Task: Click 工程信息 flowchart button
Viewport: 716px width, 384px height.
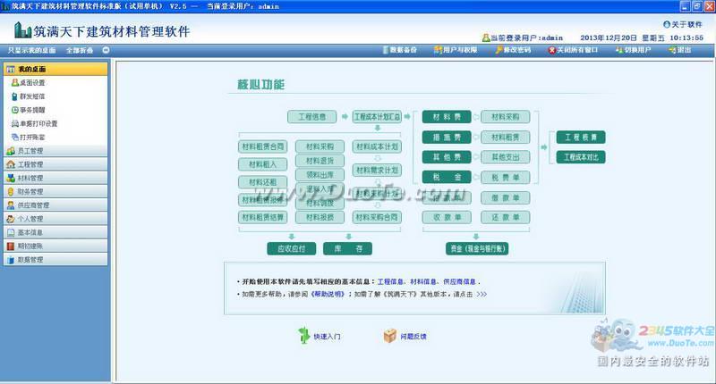Action: 311,117
